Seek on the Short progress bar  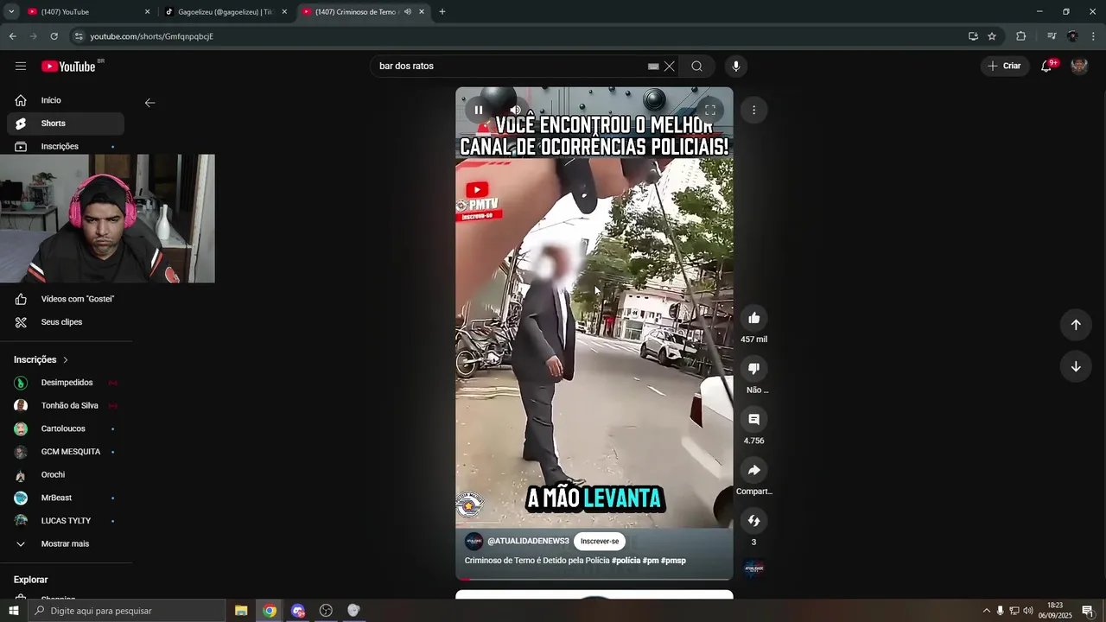594,579
